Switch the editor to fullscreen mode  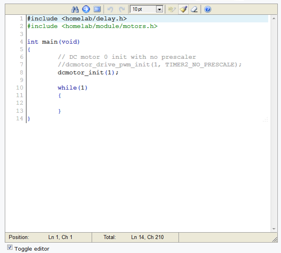(96, 9)
